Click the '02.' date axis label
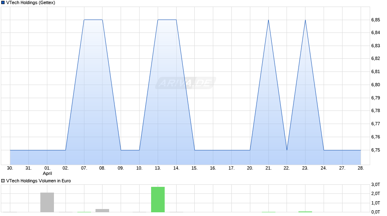387x216 pixels. pyautogui.click(x=65, y=168)
